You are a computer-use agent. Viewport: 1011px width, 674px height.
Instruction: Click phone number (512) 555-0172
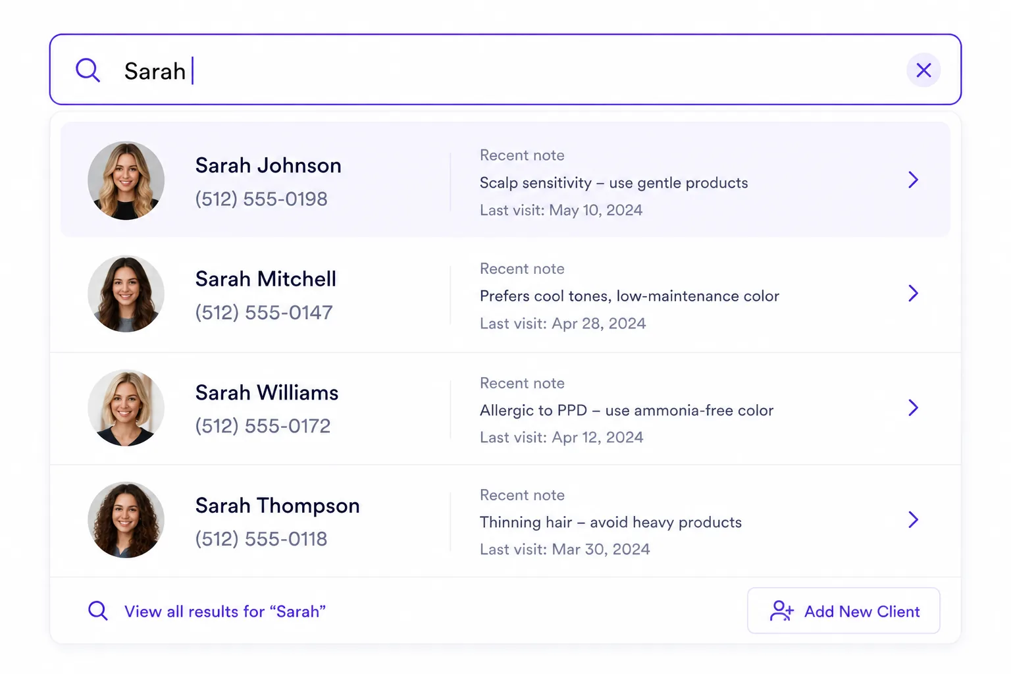click(263, 426)
